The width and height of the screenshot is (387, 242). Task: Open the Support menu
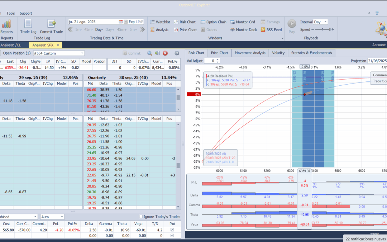26,13
